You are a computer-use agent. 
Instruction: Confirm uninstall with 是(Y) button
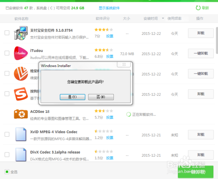[x=72, y=97]
